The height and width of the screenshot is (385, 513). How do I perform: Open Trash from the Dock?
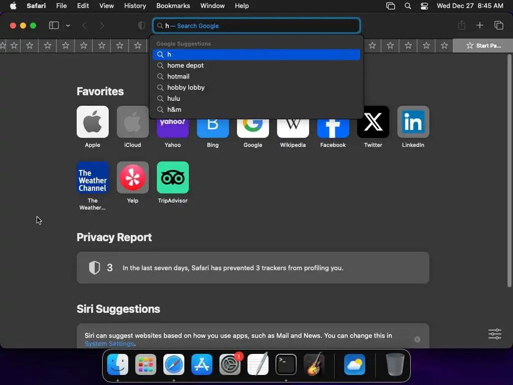coord(395,364)
